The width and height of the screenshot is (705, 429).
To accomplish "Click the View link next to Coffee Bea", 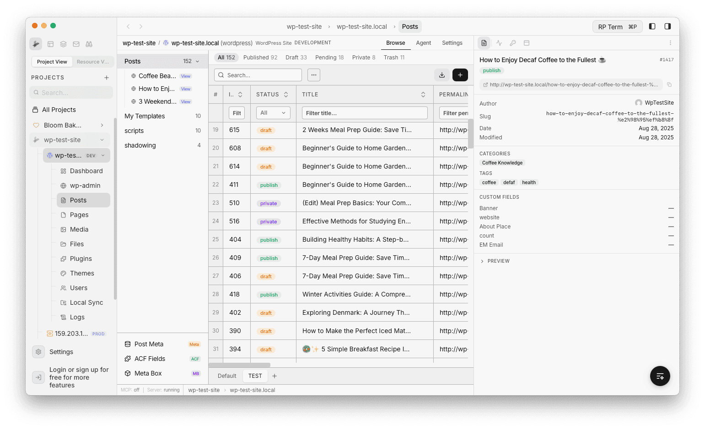I will click(x=186, y=76).
